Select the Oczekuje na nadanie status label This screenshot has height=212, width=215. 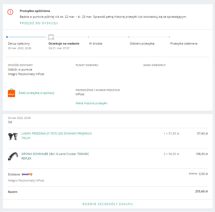64,44
